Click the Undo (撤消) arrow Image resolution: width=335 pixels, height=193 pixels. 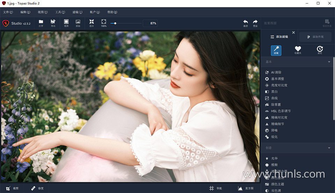(x=246, y=23)
